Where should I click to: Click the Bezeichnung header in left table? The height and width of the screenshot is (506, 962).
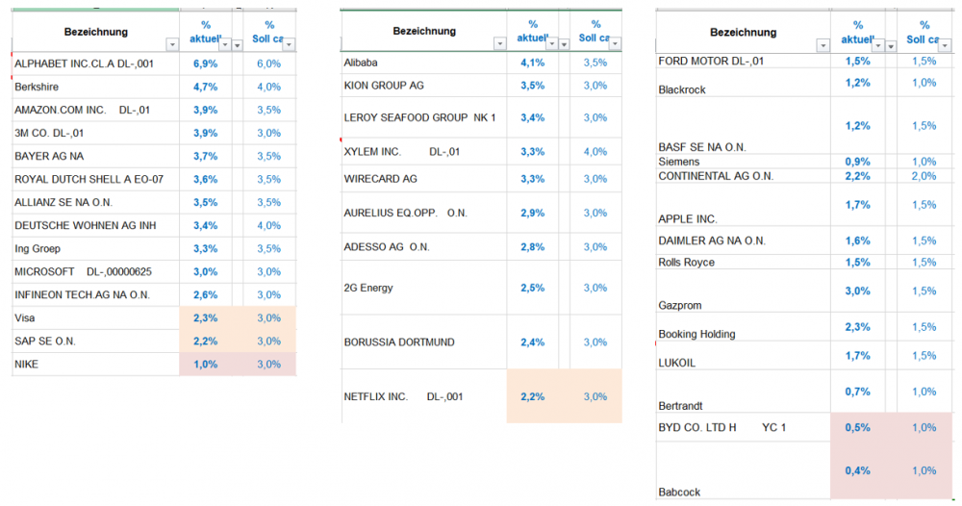point(95,32)
